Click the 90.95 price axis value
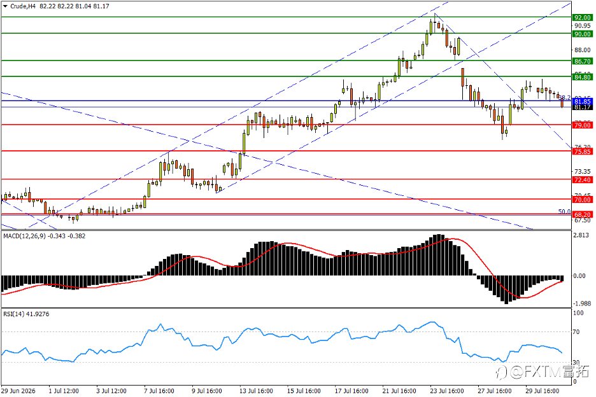 (583, 26)
